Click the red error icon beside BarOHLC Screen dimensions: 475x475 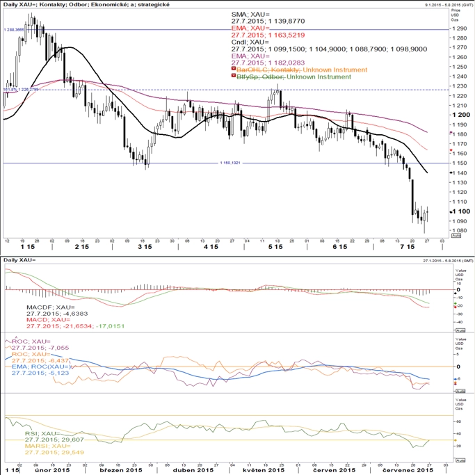coord(234,69)
